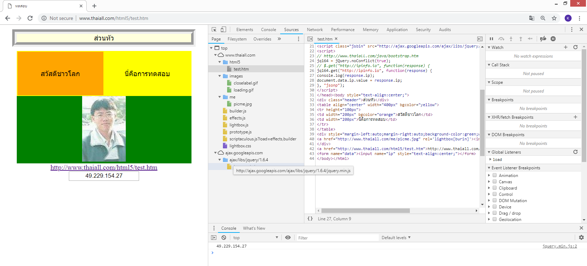
Task: Click the clear console icon
Action: tap(224, 237)
